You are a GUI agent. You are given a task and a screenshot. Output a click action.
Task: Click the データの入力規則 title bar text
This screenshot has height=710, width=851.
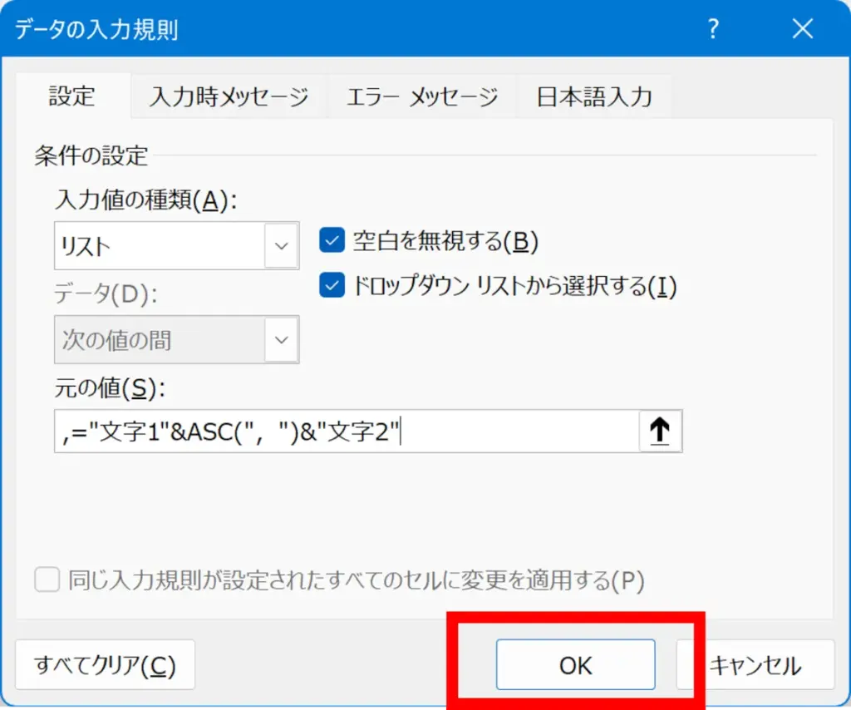click(x=96, y=30)
